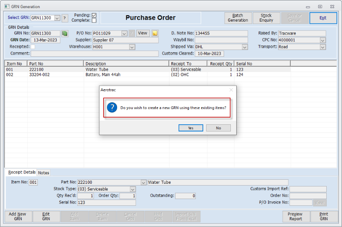The image size is (342, 227).
Task: Expand the P/O No dropdown
Action: (124, 33)
